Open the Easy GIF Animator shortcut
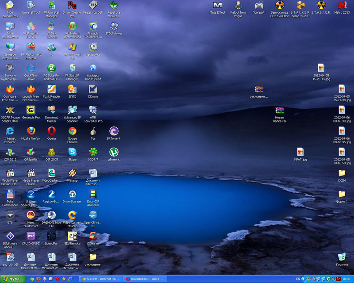 pos(93,198)
